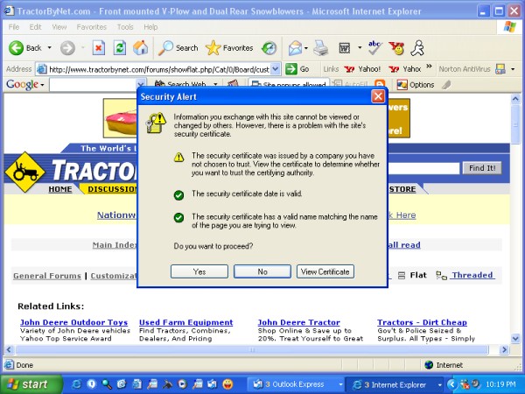Expand the Internet Explorer taskbar group
This screenshot has height=394, width=525.
click(439, 384)
